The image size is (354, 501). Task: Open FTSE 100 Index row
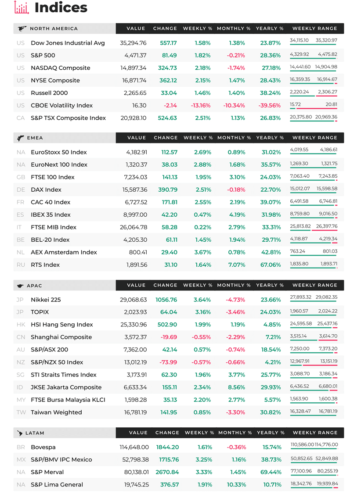[179, 177]
